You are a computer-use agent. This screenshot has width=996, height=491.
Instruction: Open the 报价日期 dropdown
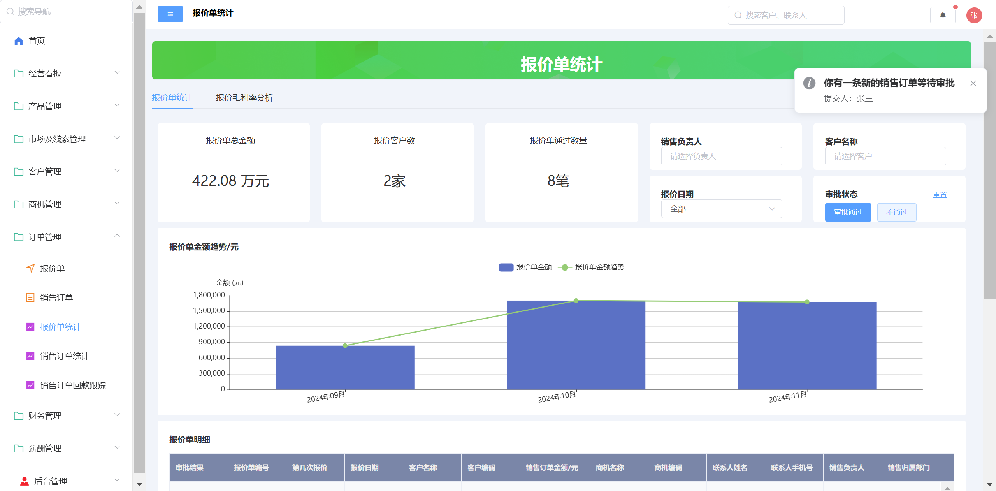click(721, 209)
